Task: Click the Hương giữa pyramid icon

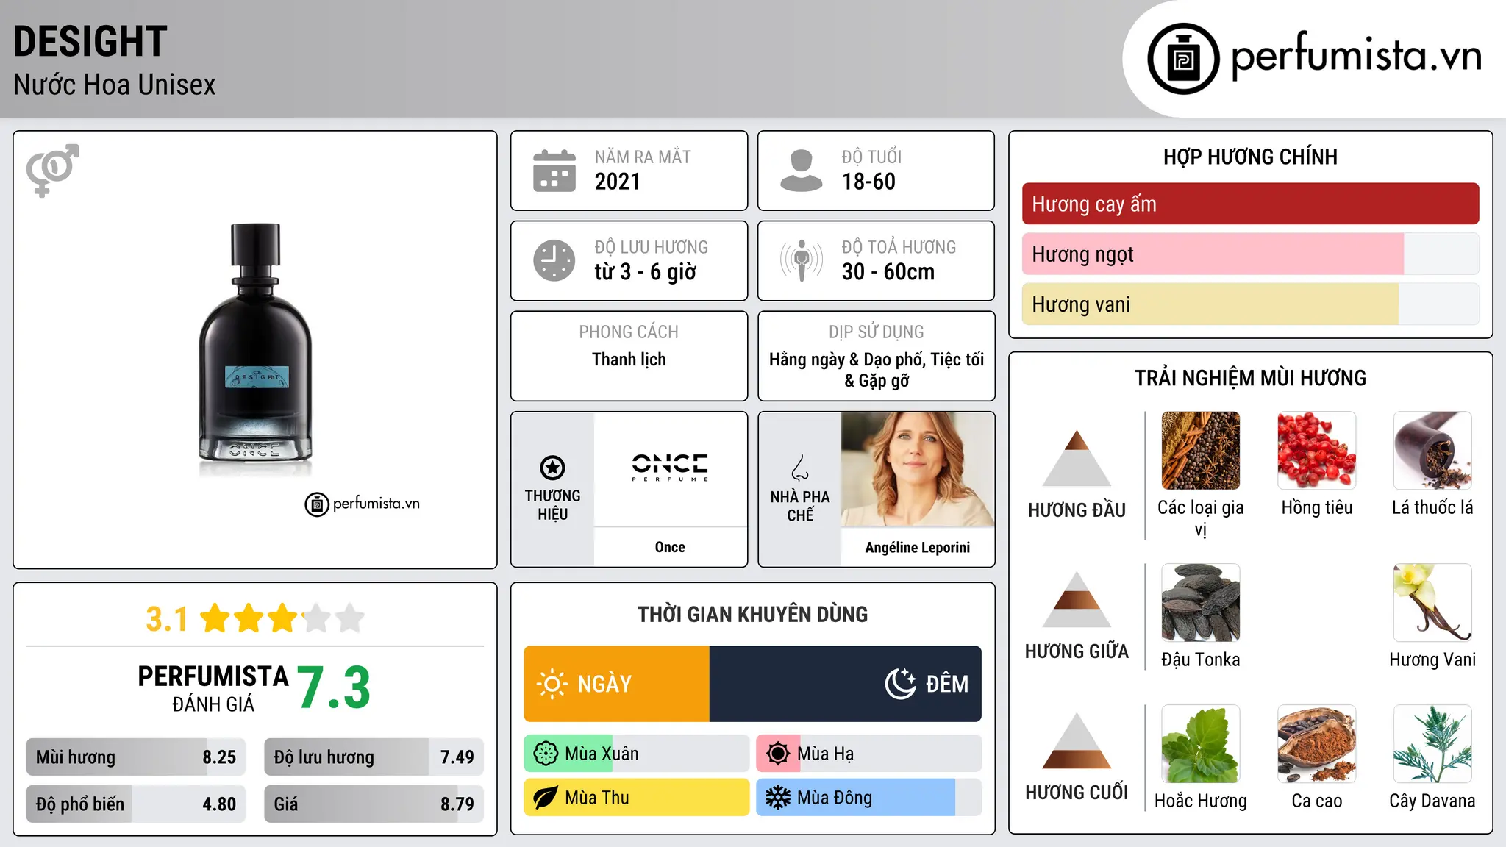Action: point(1077,599)
